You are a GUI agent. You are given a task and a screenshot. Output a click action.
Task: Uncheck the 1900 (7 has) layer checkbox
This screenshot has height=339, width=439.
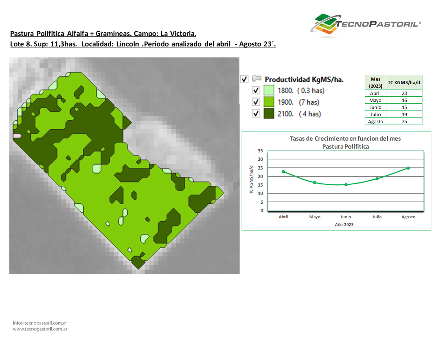point(256,102)
